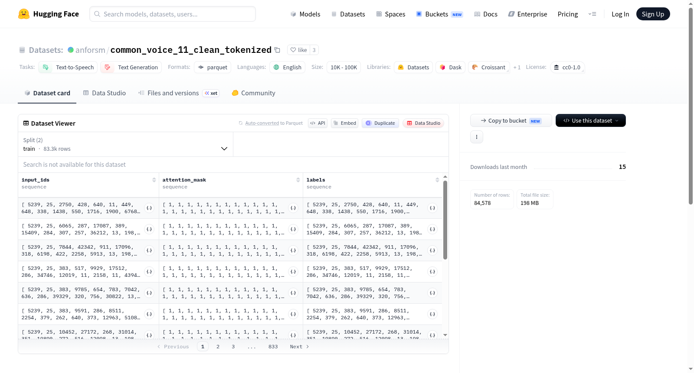Go to Spaces in top navigation
Image resolution: width=694 pixels, height=373 pixels.
390,14
